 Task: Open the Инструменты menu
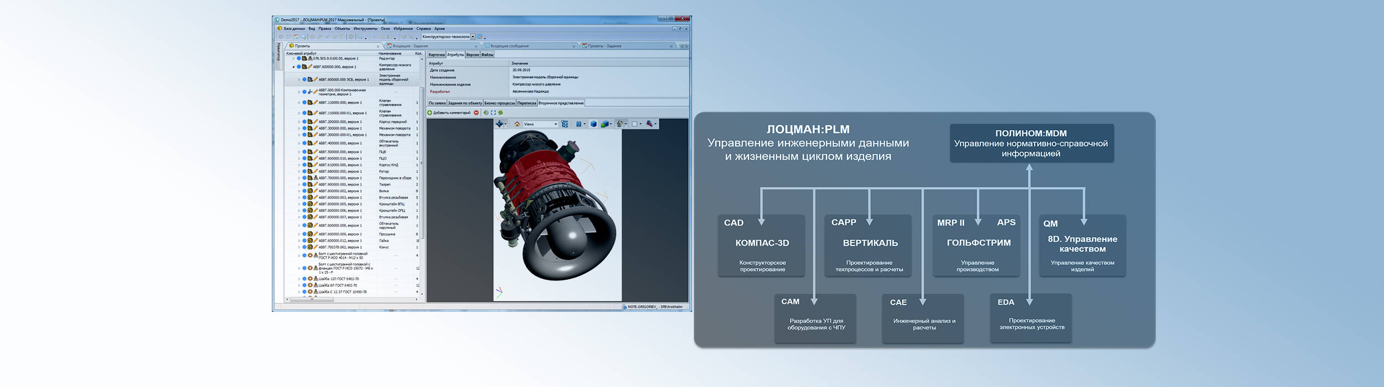click(x=365, y=29)
